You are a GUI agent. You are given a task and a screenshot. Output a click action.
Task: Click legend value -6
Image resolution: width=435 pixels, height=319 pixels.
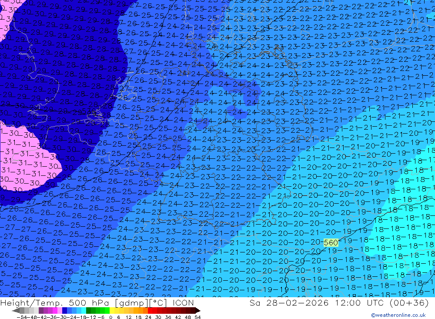101,317
